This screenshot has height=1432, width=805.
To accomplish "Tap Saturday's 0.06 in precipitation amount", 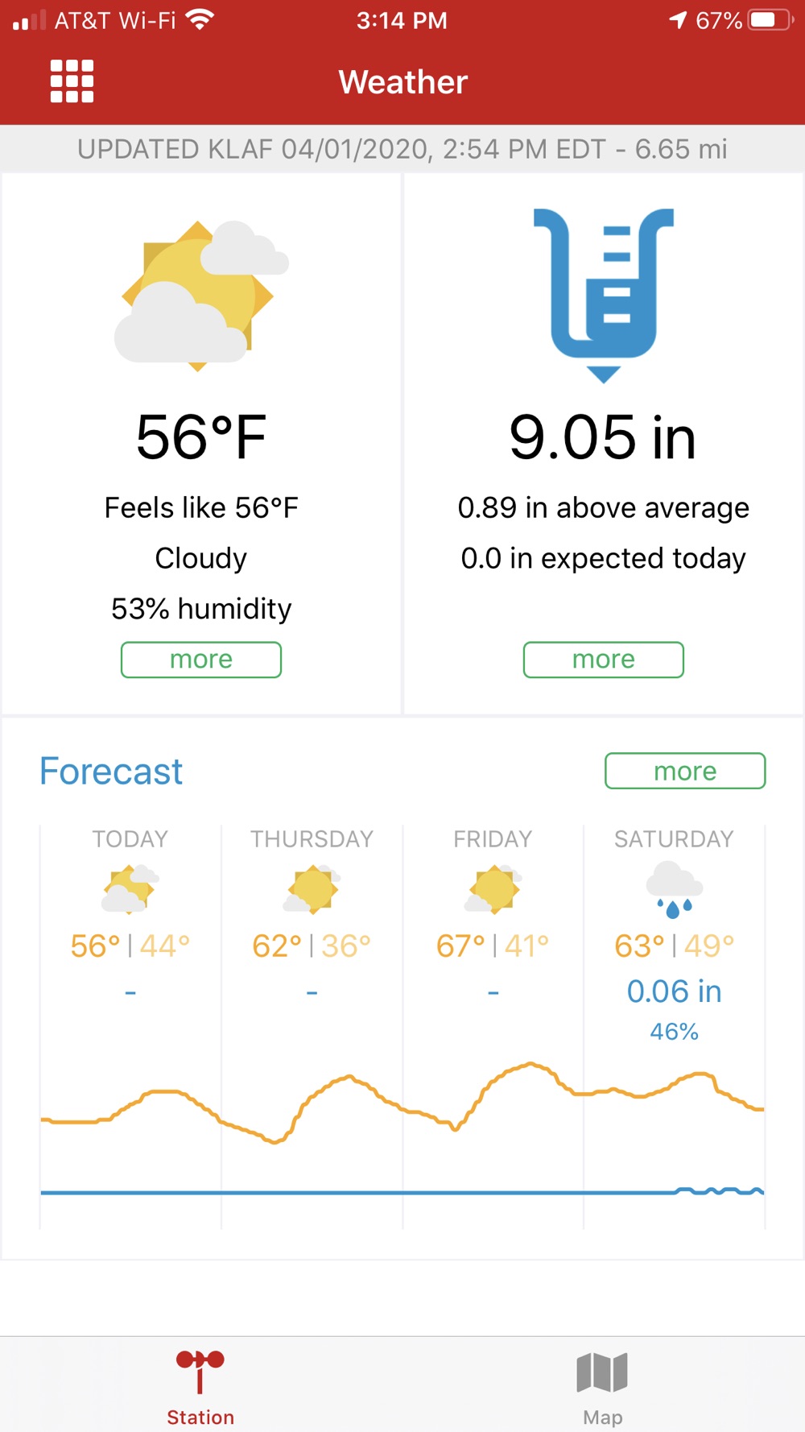I will point(675,991).
